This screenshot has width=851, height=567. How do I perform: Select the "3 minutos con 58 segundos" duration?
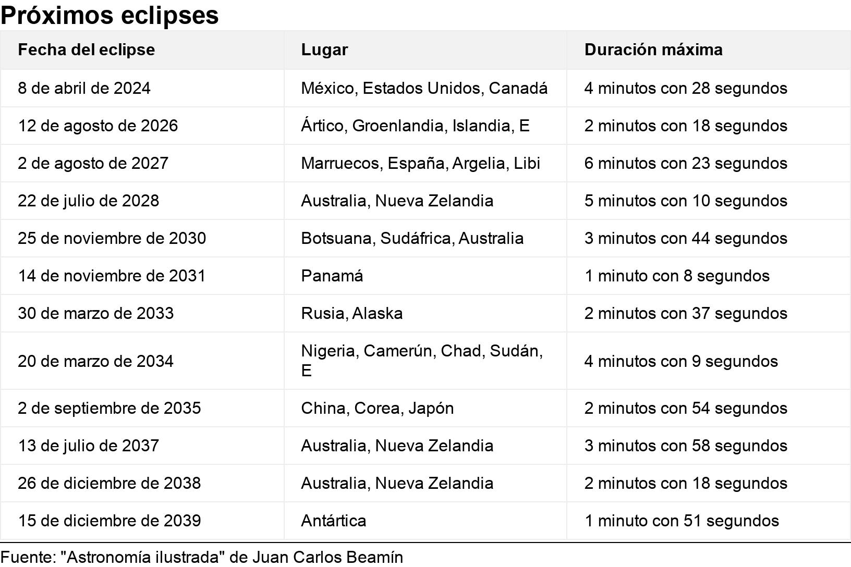(686, 446)
